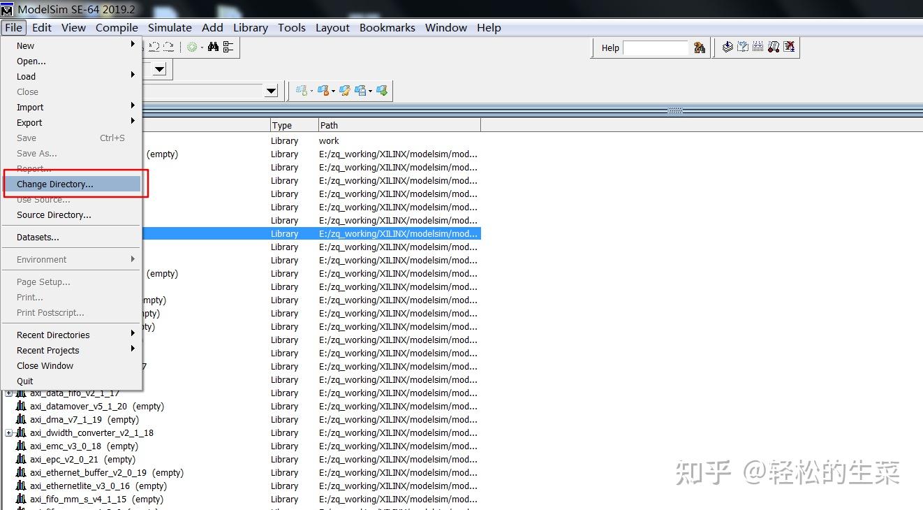Select Datasets... in File menu
The image size is (923, 510).
(72, 237)
